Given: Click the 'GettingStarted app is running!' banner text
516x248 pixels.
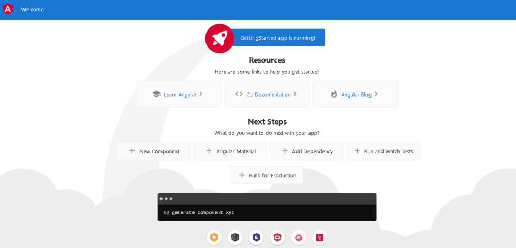Looking at the screenshot, I should tap(278, 38).
